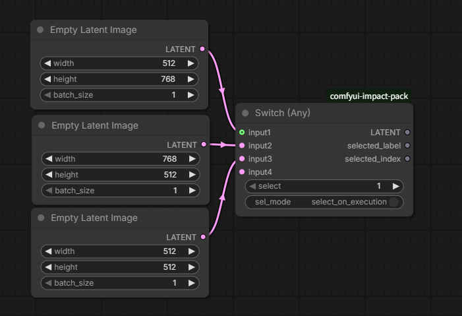Decrease the 768 width in the middle node
The height and width of the screenshot is (316, 462).
click(x=48, y=159)
